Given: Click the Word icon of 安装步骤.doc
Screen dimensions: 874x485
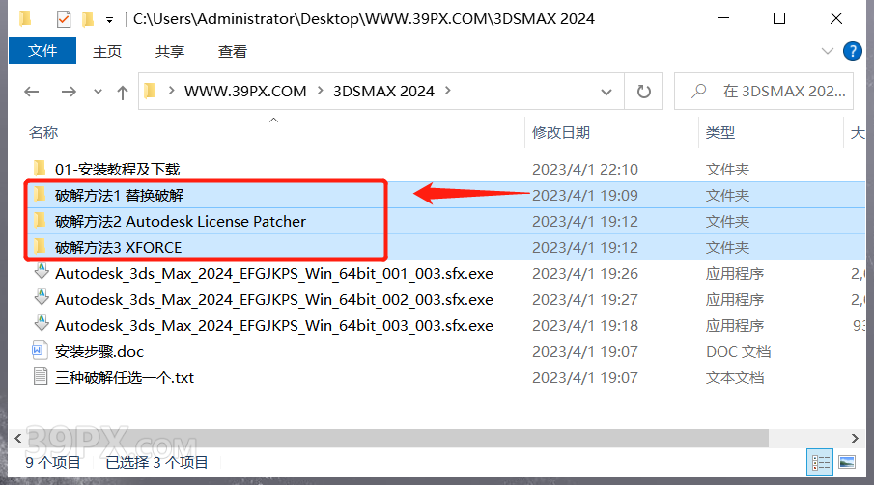Looking at the screenshot, I should (x=39, y=350).
